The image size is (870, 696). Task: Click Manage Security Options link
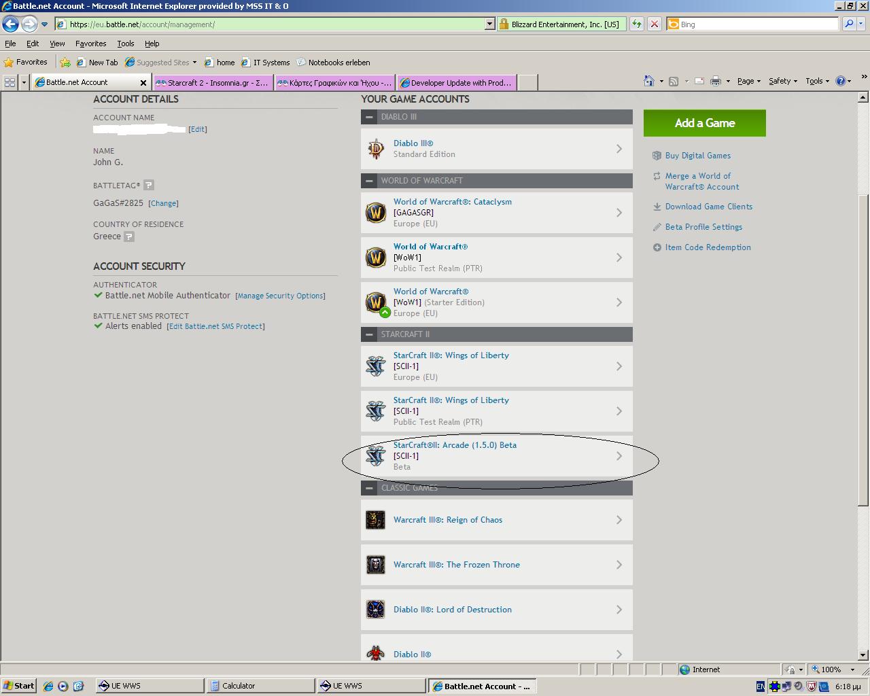(x=280, y=296)
